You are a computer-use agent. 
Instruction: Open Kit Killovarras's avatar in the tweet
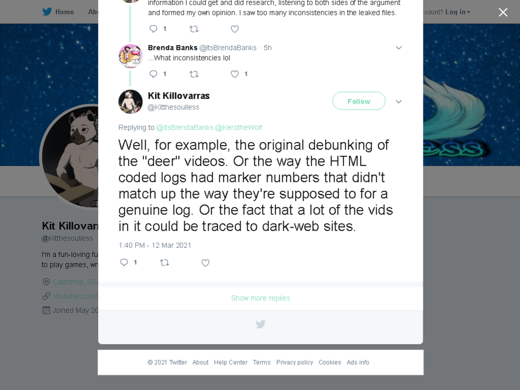click(131, 102)
